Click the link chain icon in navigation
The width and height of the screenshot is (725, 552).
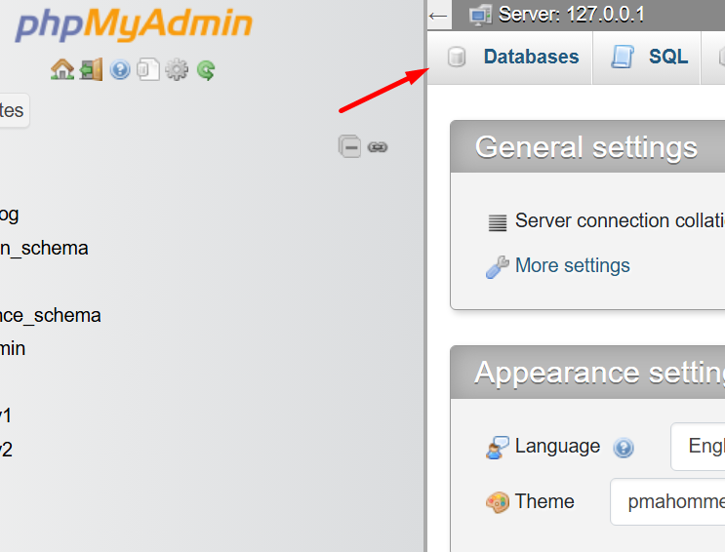coord(378,146)
